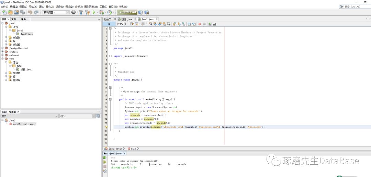Click the Open Project toolbar icon

pyautogui.click(x=16, y=12)
